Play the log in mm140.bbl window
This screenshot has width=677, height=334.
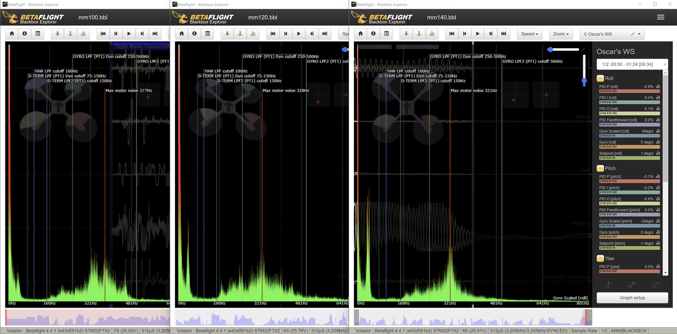tap(478, 34)
